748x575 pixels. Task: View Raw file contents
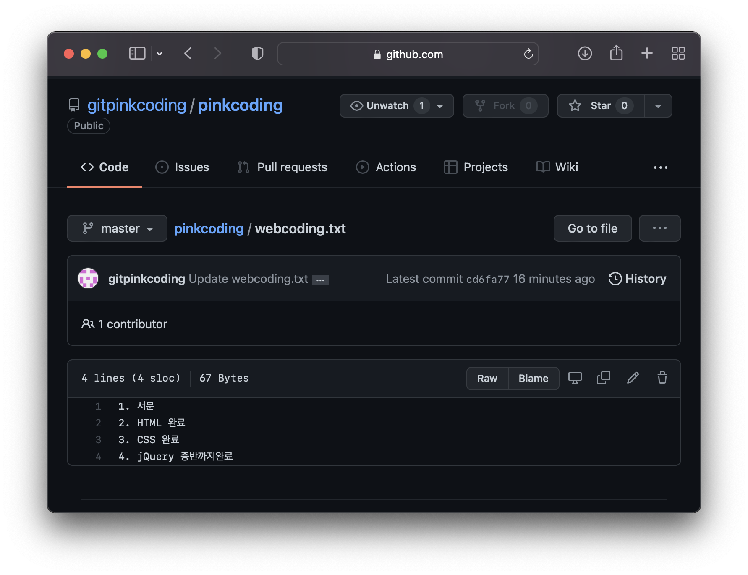(x=487, y=379)
